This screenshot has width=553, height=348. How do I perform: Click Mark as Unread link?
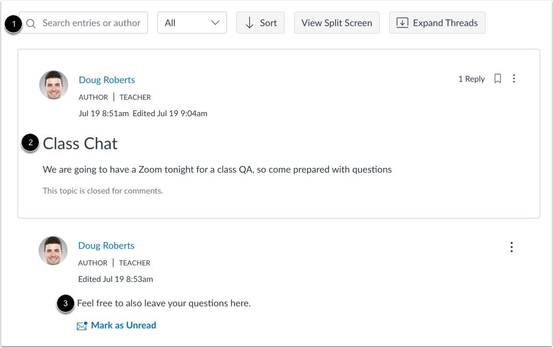[123, 325]
